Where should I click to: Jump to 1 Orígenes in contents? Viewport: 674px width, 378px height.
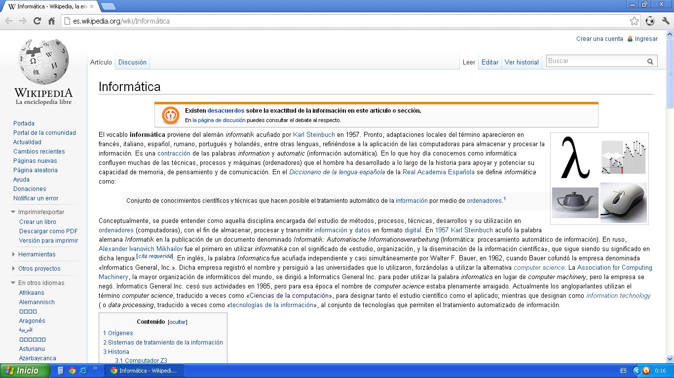118,333
